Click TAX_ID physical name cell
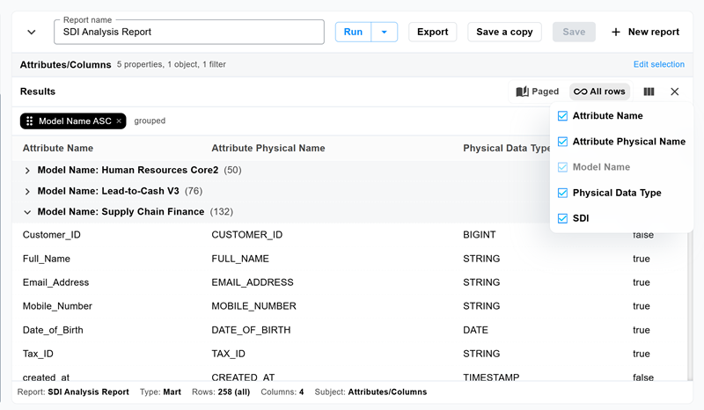 click(228, 354)
